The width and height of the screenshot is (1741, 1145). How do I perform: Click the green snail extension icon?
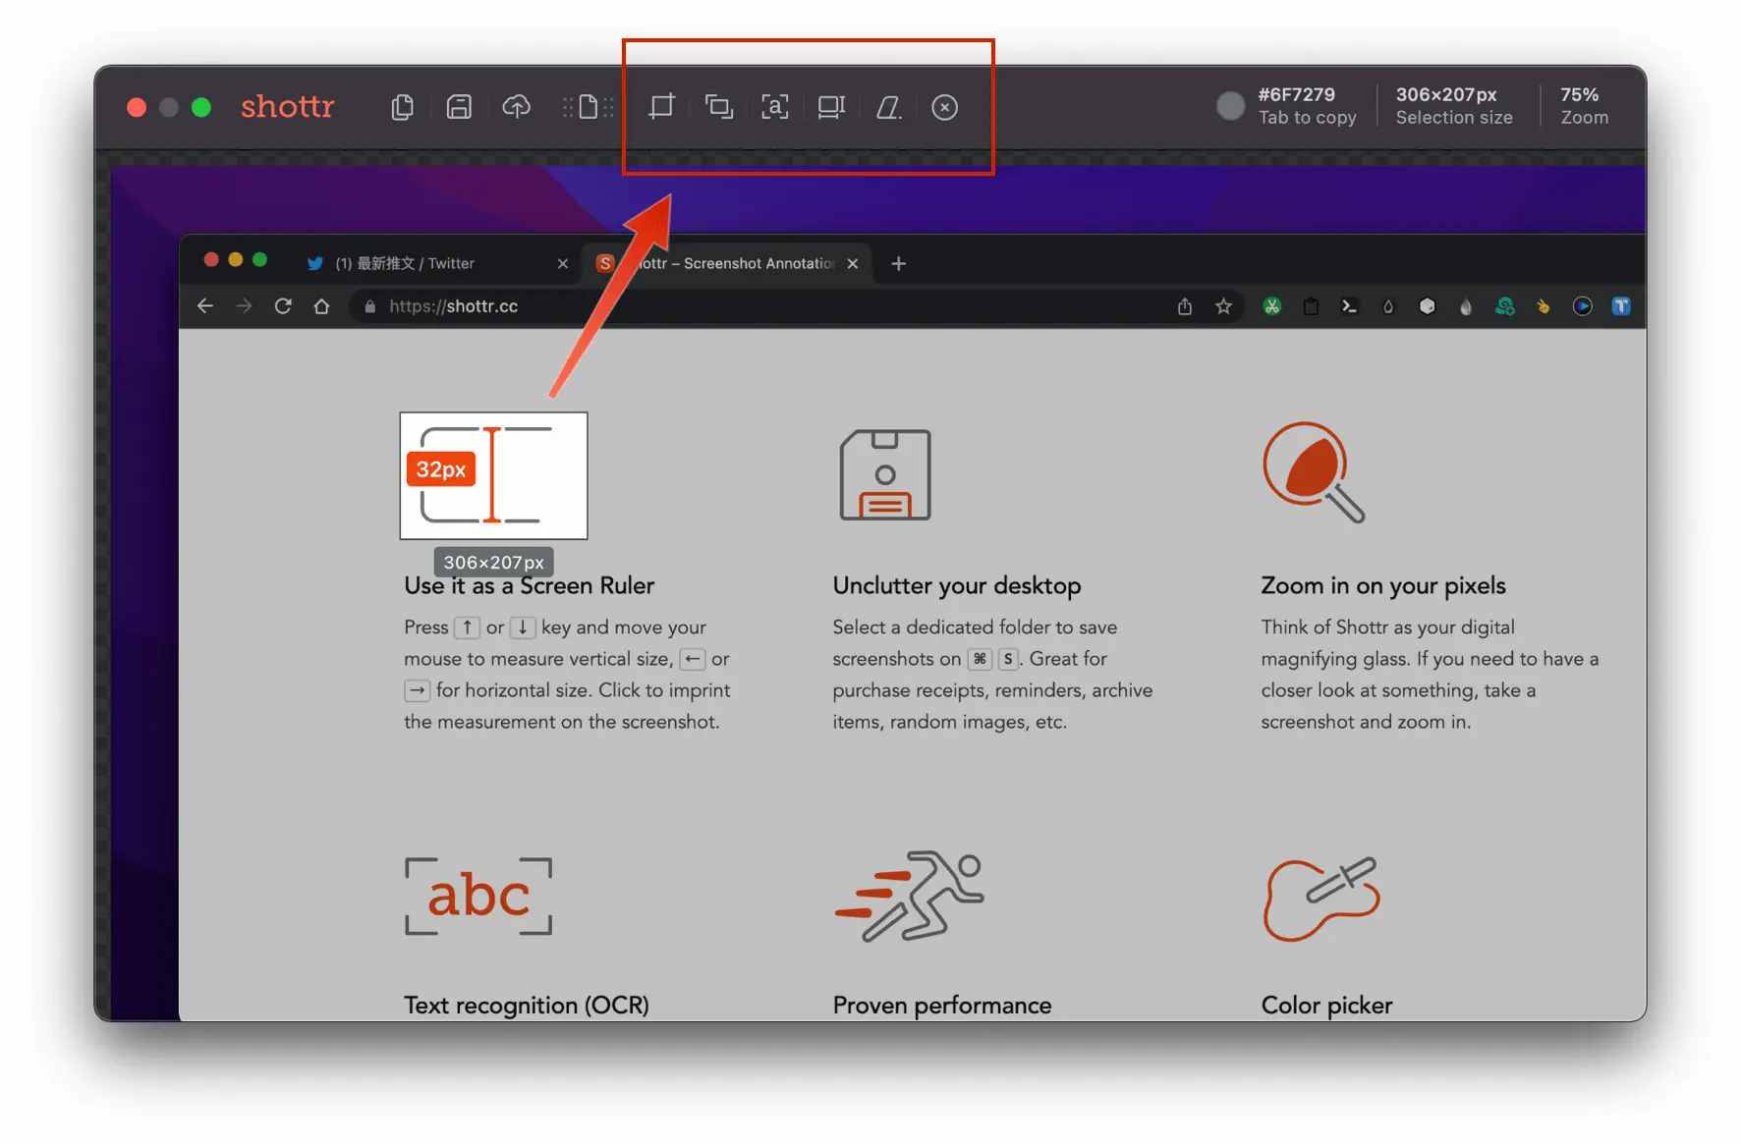(x=1505, y=306)
